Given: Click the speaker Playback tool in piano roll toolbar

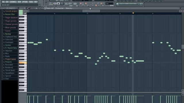Looking at the screenshot, I should click(x=43, y=8).
